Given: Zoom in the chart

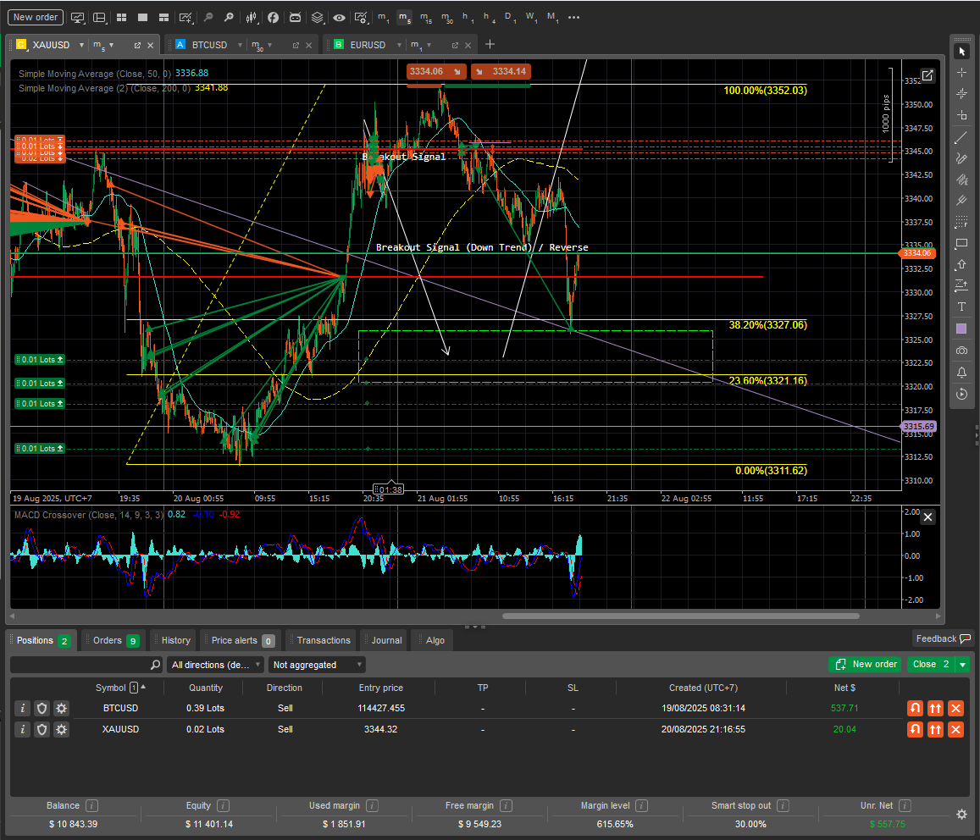Looking at the screenshot, I should (229, 18).
